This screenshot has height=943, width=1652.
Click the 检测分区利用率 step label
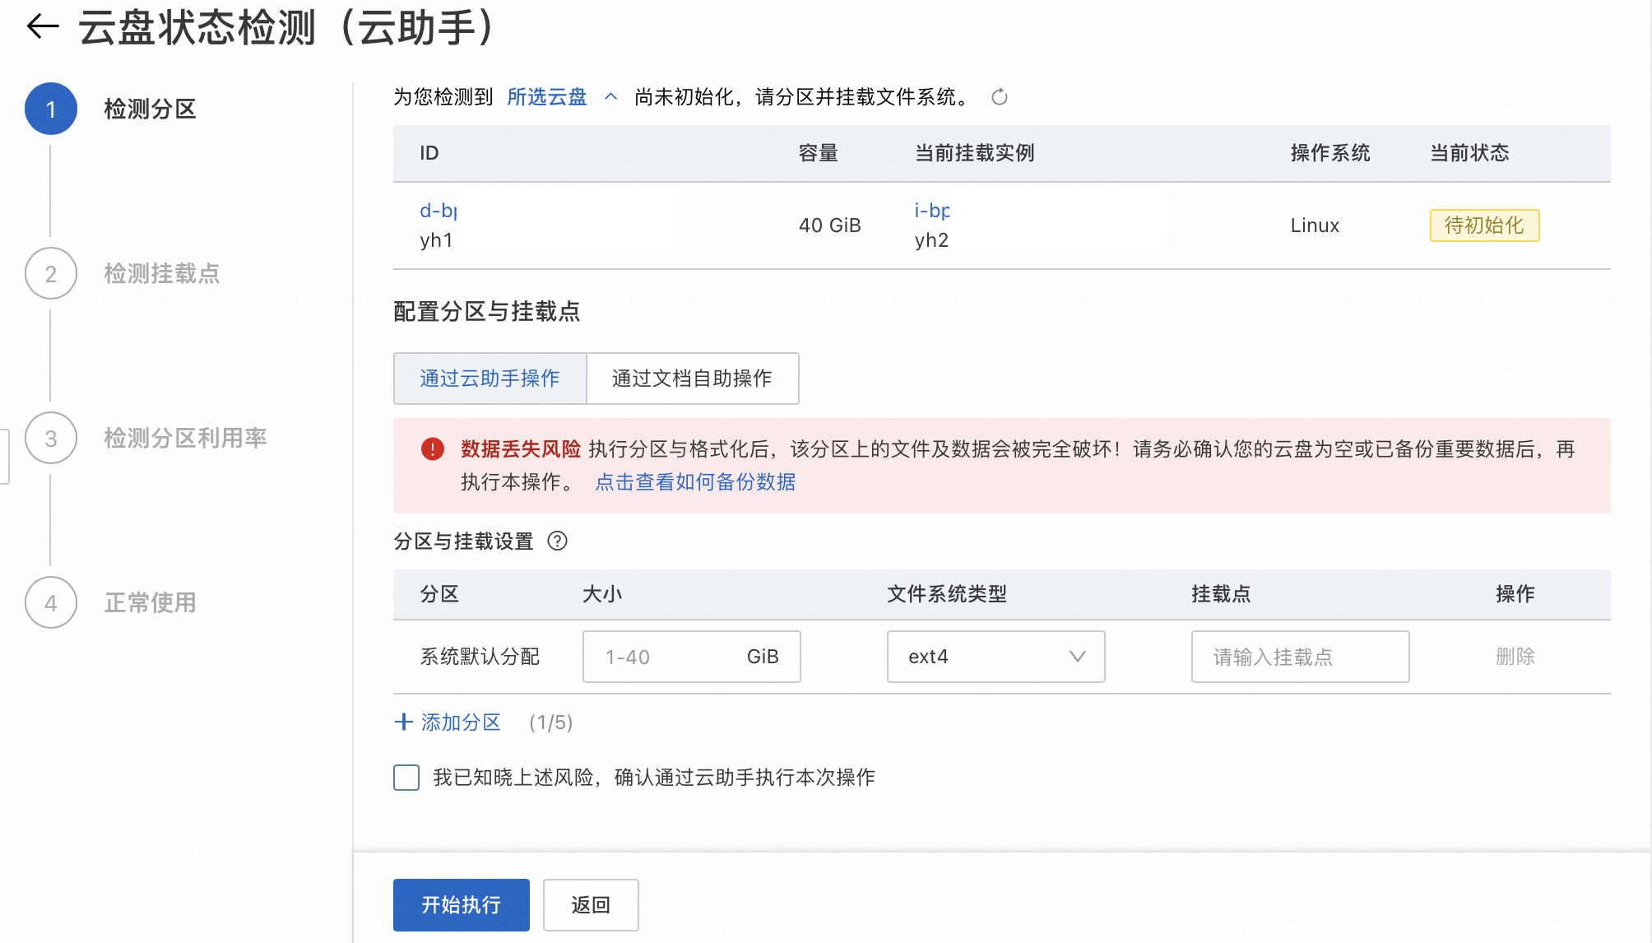tap(185, 438)
